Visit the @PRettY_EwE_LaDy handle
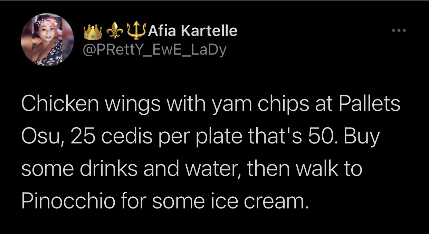429x234 pixels. click(155, 50)
